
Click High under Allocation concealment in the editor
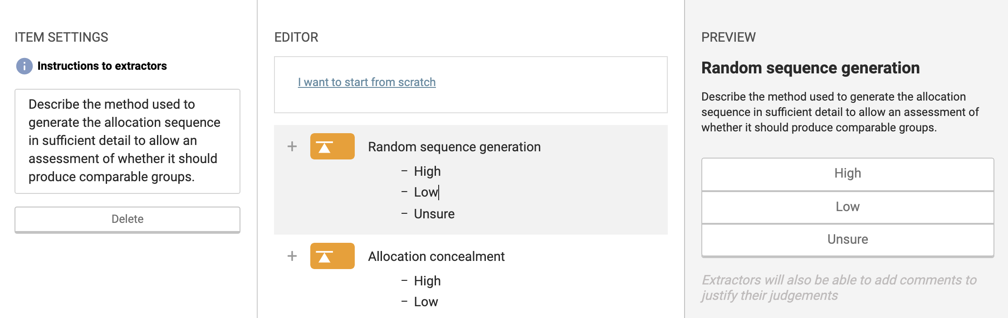[427, 281]
